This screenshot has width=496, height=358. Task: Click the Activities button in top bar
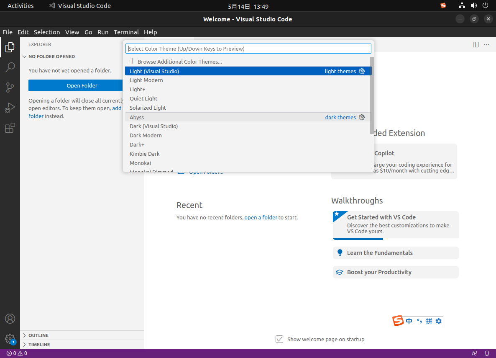pyautogui.click(x=20, y=6)
